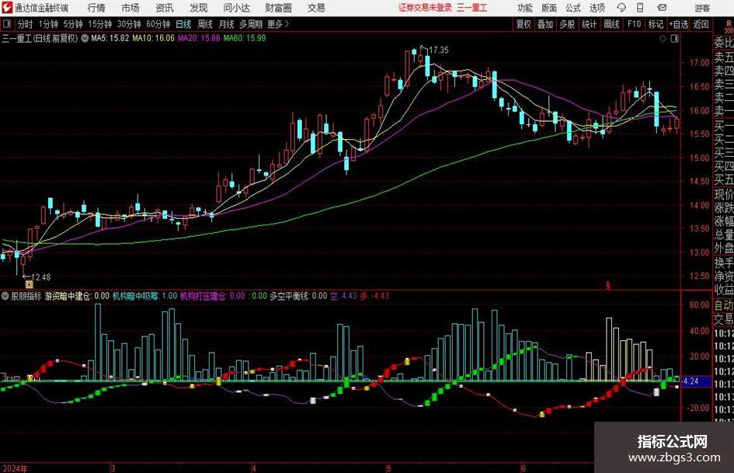Open the 行情 menu

point(96,8)
